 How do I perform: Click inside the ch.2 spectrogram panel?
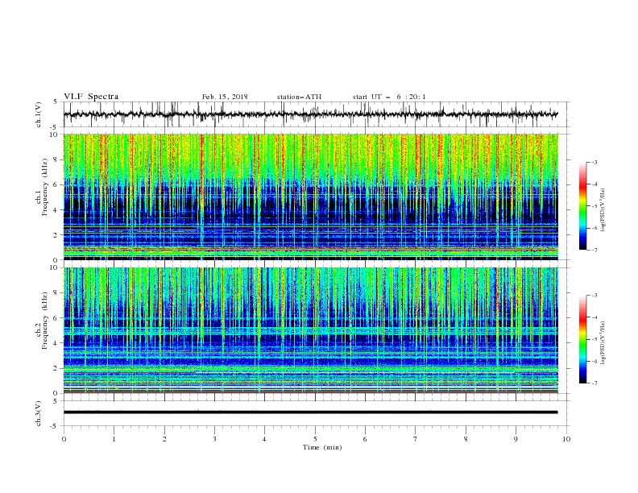point(311,330)
